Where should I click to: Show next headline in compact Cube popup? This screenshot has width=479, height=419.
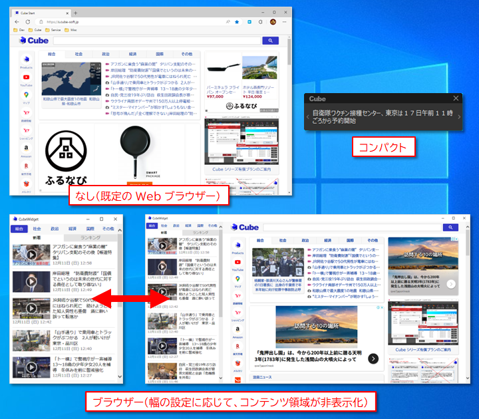pos(459,116)
